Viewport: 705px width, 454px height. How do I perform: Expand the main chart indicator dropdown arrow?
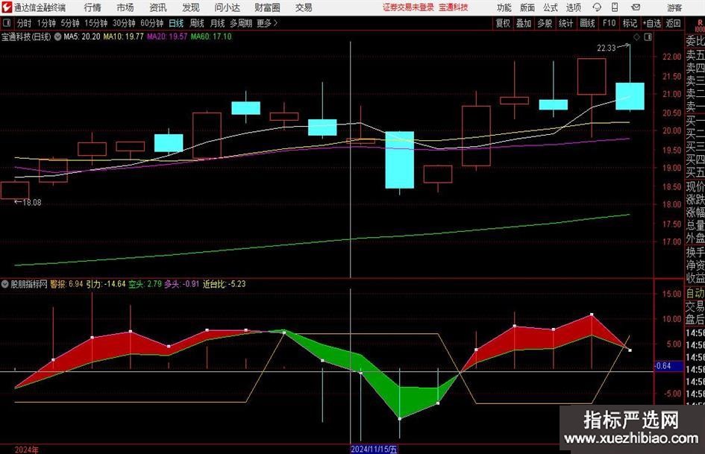(x=57, y=37)
